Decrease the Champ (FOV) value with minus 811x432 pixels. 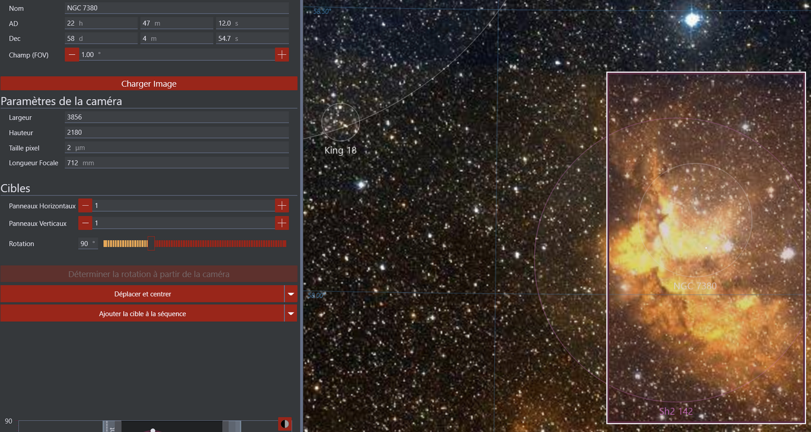[72, 55]
